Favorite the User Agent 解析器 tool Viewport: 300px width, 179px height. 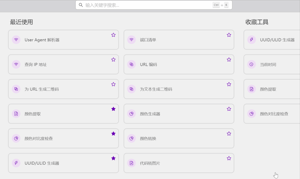[113, 35]
